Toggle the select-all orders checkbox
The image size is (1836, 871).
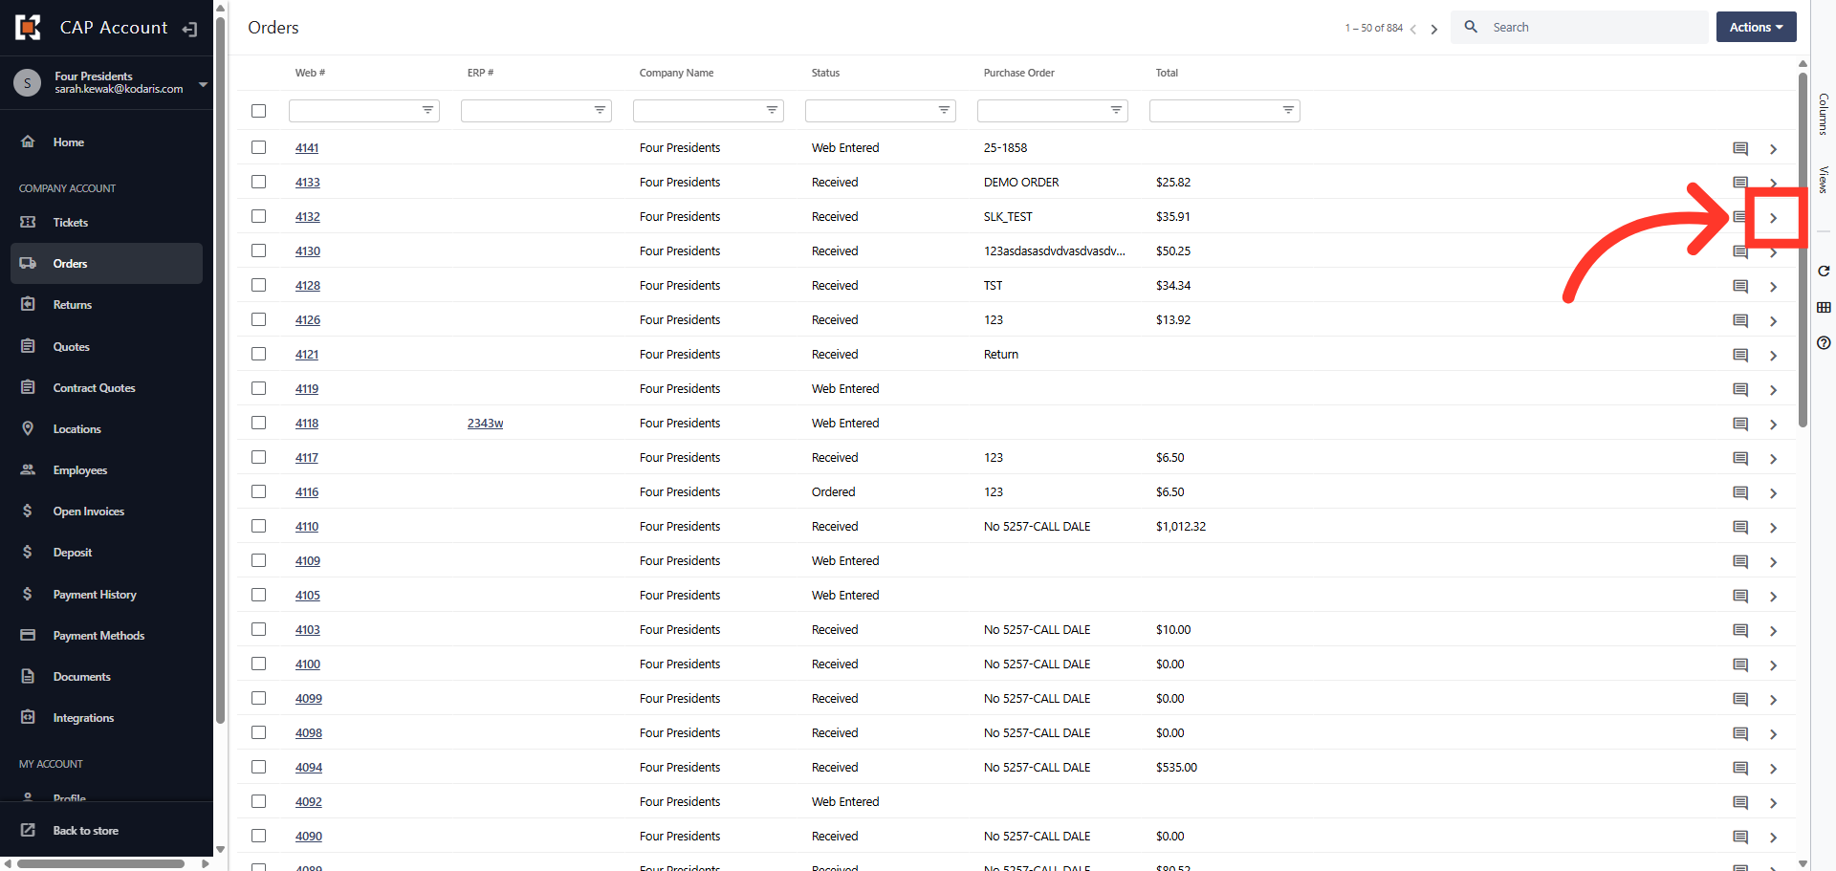[258, 111]
